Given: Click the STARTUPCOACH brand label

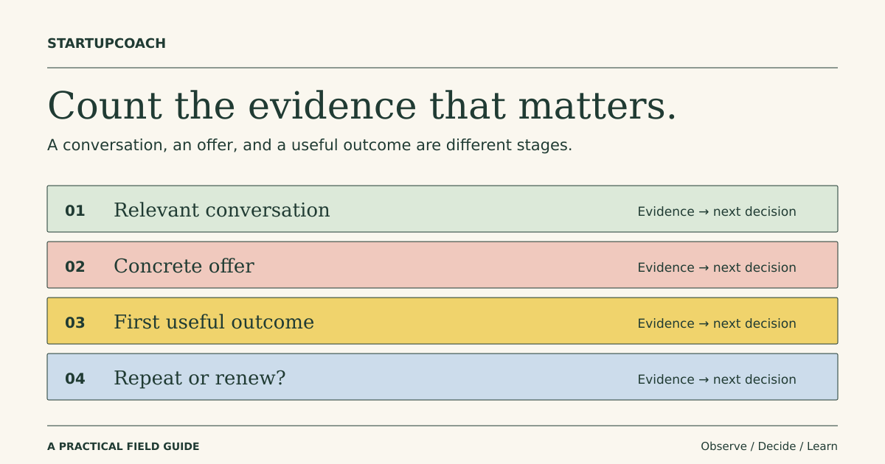Looking at the screenshot, I should tap(106, 43).
